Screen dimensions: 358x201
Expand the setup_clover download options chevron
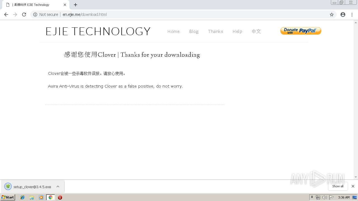[58, 186]
